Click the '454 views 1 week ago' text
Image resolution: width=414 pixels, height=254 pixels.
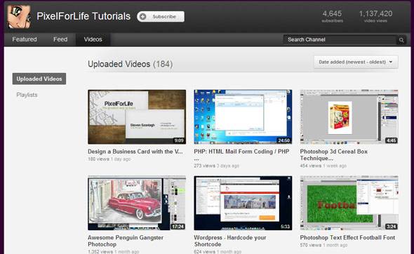tap(323, 166)
